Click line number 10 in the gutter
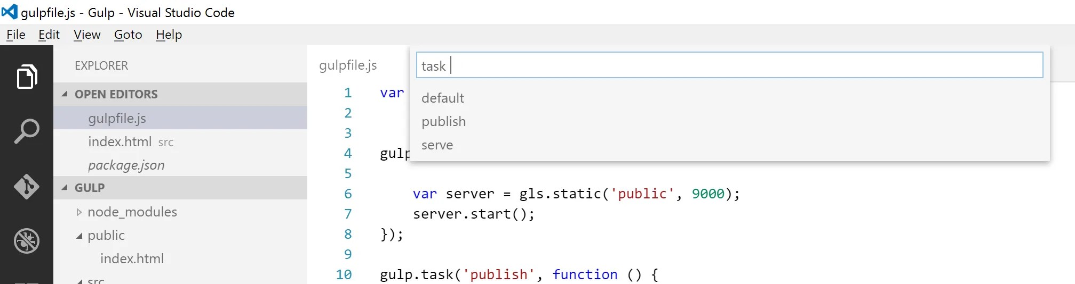This screenshot has width=1075, height=284. click(344, 274)
